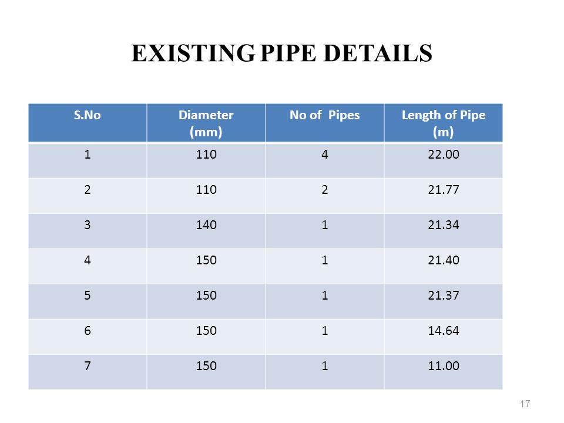Click the length value 21.34

[x=444, y=225]
